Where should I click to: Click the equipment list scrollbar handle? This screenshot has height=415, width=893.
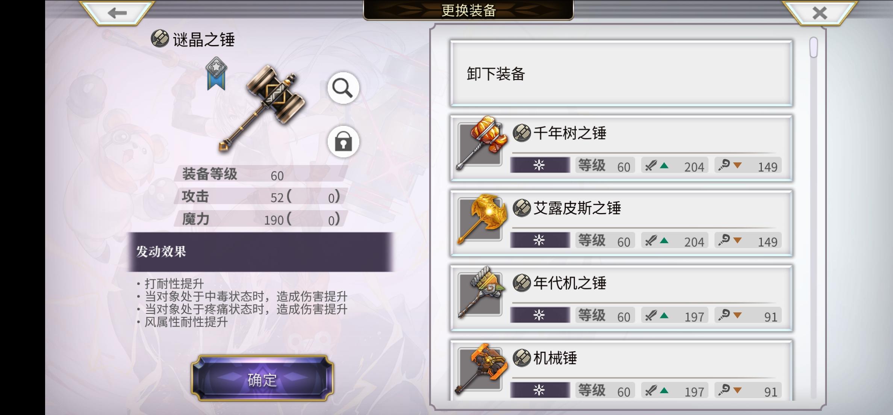(x=814, y=47)
